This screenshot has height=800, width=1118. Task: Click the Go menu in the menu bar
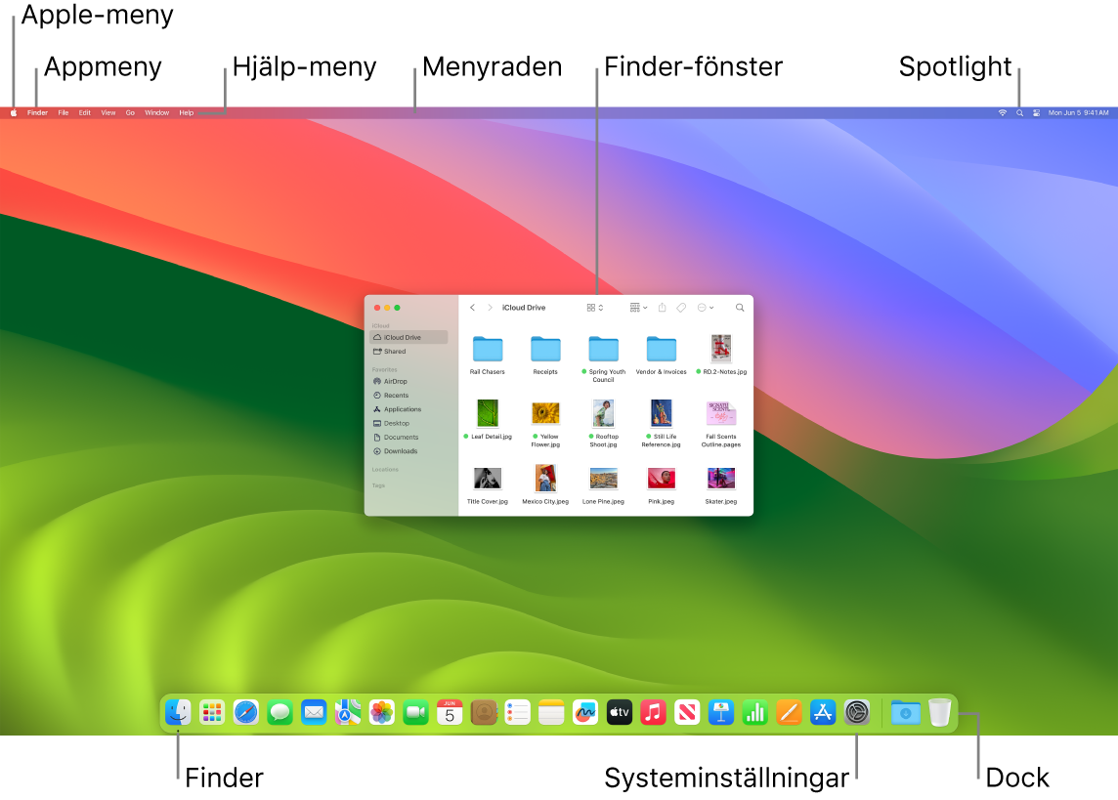(130, 112)
